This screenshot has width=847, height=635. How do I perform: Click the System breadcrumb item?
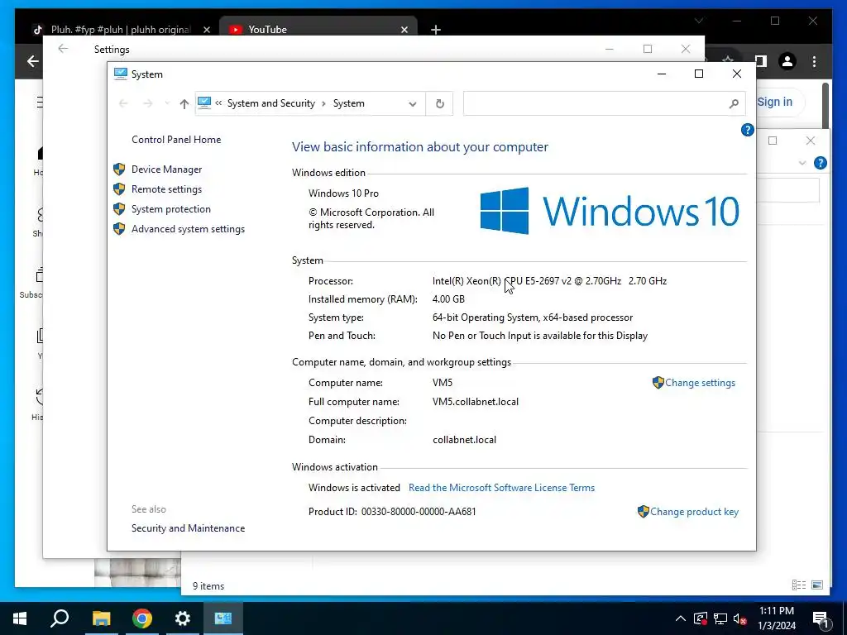tap(348, 103)
